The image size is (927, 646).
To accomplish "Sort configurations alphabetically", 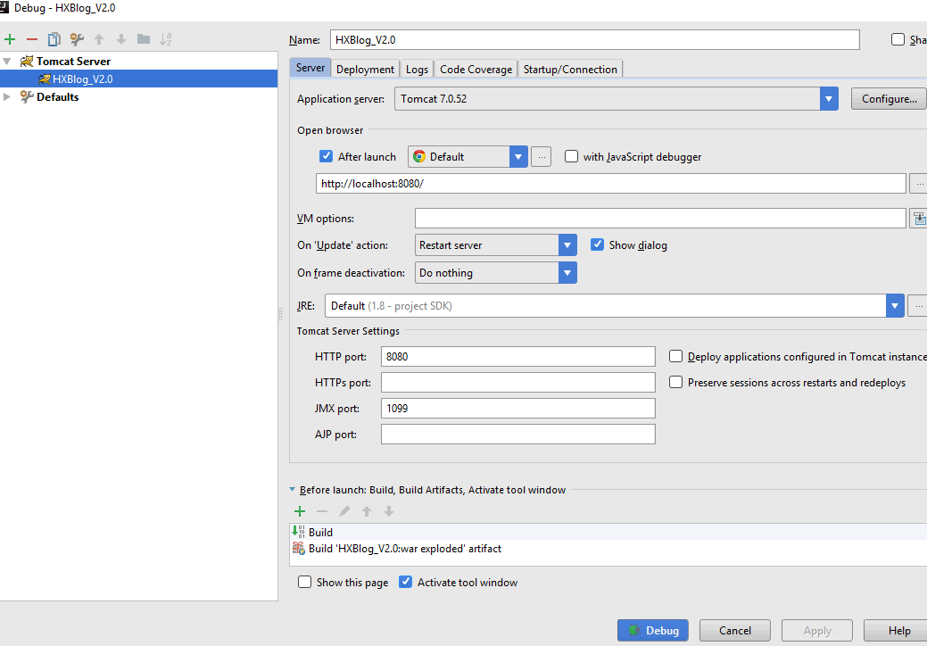I will (166, 39).
